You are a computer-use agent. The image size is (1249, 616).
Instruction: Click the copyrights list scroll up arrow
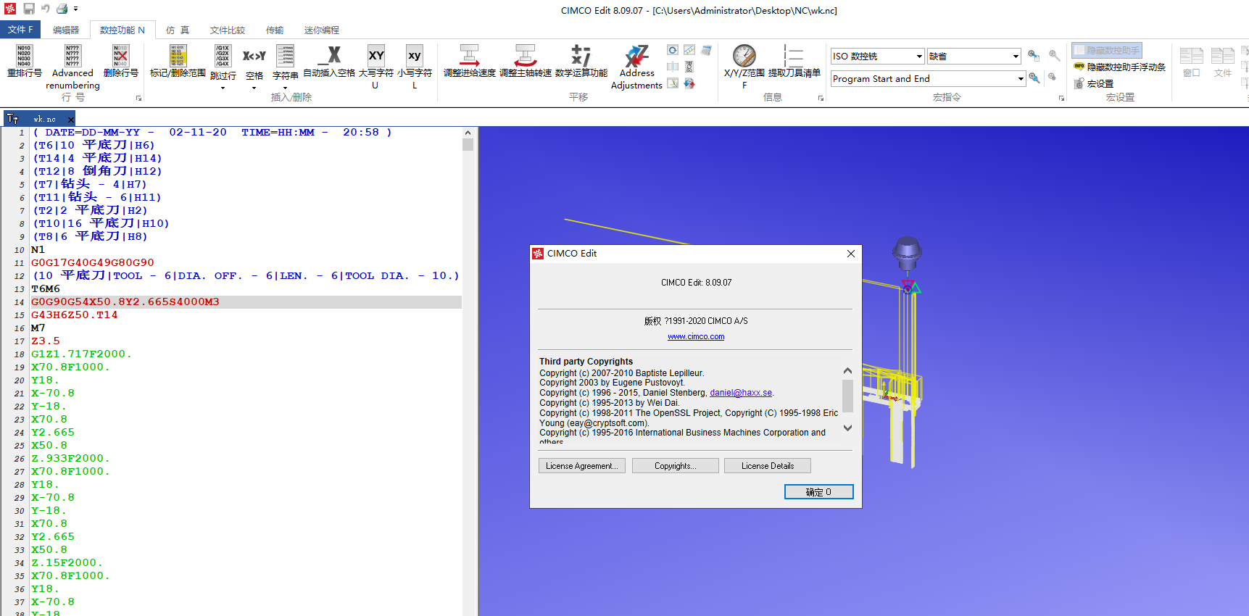point(847,371)
